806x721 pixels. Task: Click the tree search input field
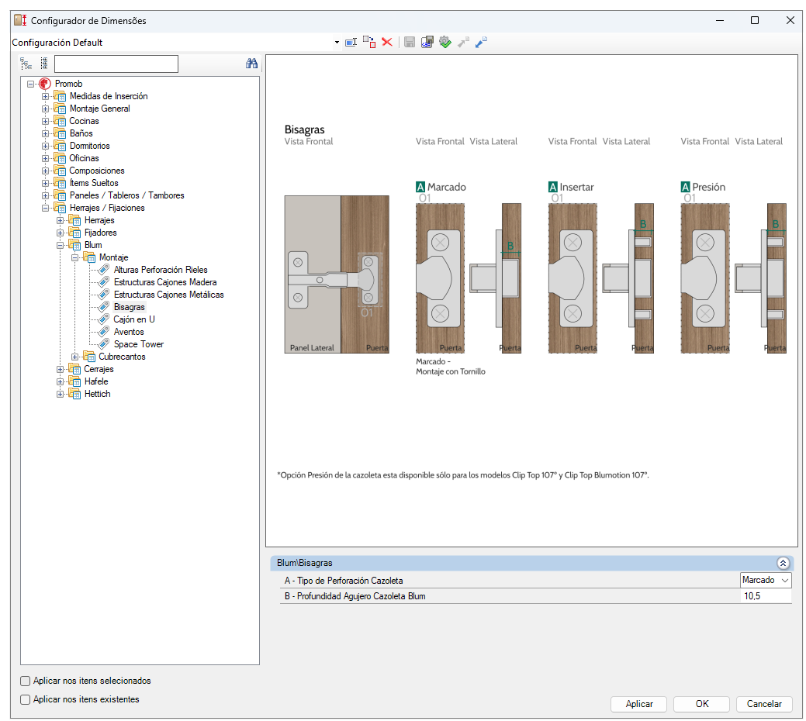point(116,64)
